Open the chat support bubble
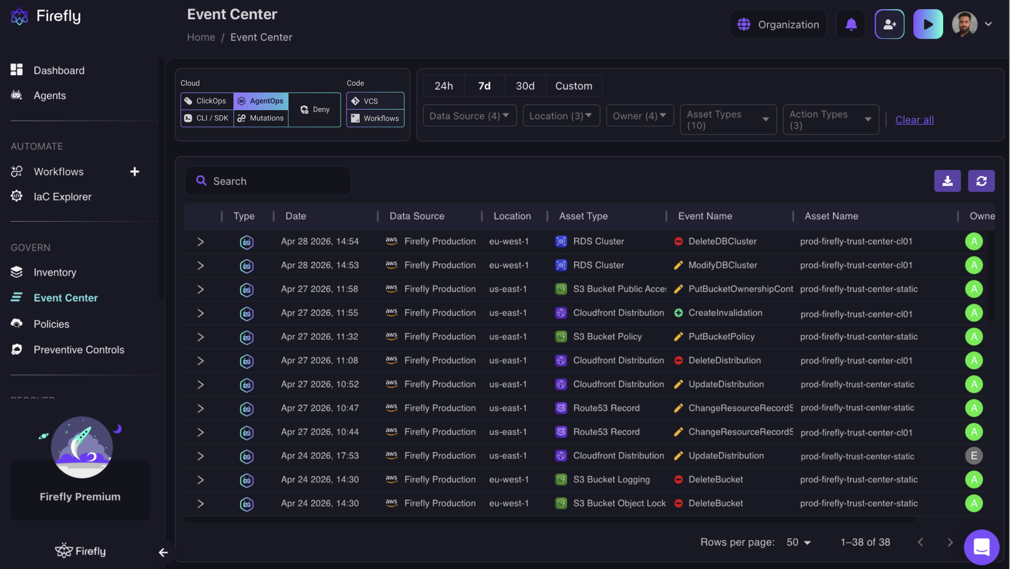1010x569 pixels. tap(981, 547)
